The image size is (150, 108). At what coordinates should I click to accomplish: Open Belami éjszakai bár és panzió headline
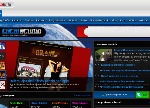39,81
